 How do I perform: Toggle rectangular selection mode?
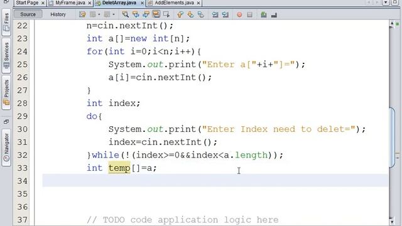tap(166, 14)
